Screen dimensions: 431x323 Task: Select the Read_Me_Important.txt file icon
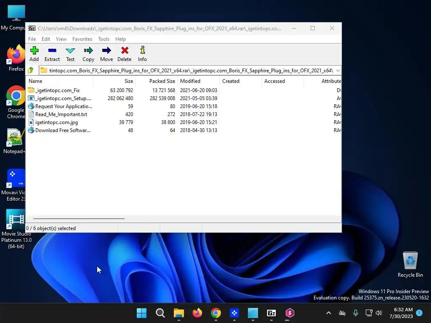click(x=31, y=114)
